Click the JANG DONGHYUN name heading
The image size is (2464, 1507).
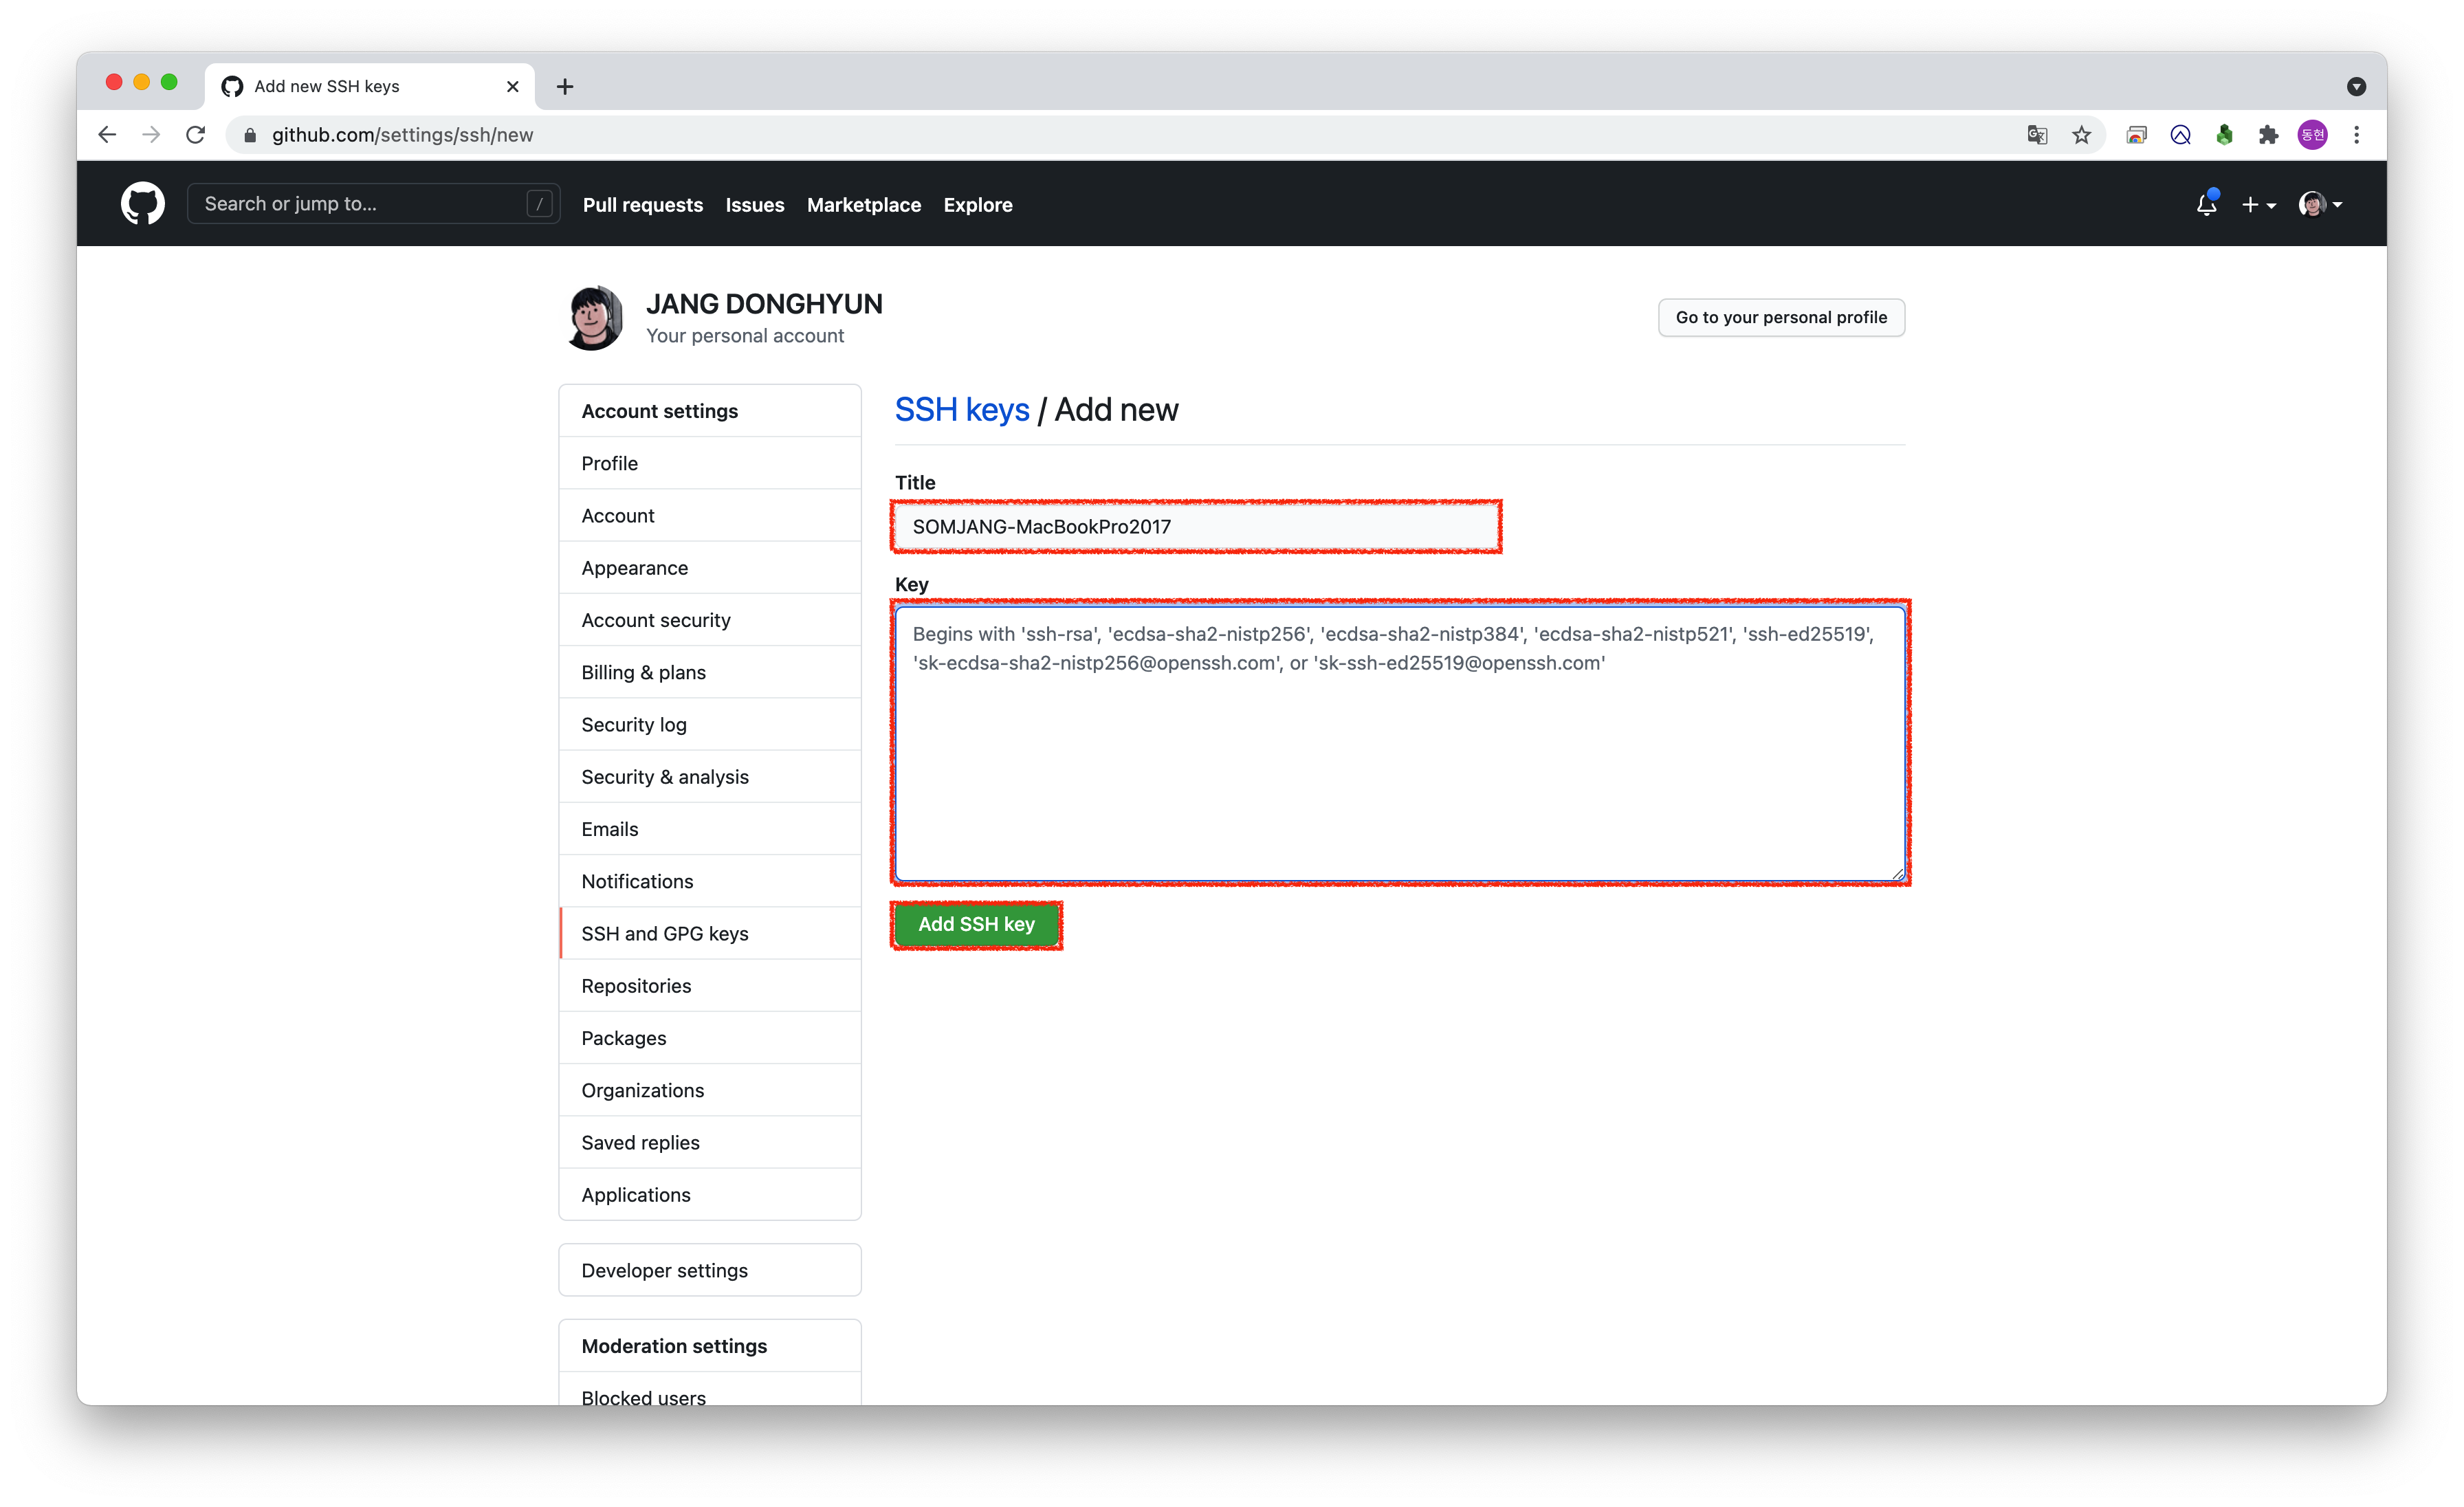[764, 304]
